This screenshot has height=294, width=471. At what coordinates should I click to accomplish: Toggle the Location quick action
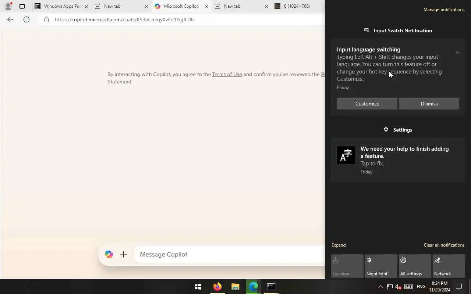tap(347, 266)
